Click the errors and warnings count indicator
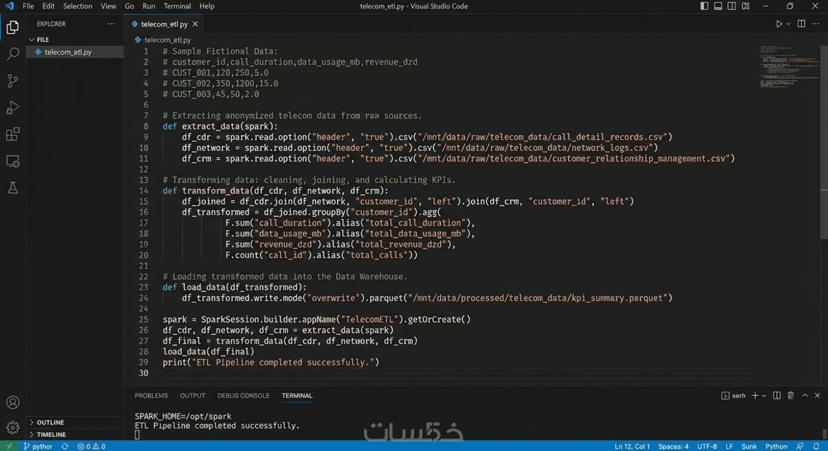The height and width of the screenshot is (451, 828). point(91,446)
